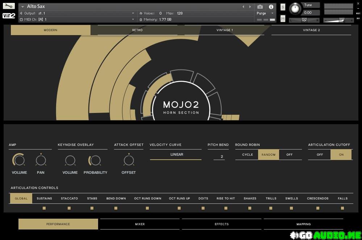This screenshot has height=240, width=362.
Task: Select previous instrument preset arrow
Action: click(x=243, y=7)
